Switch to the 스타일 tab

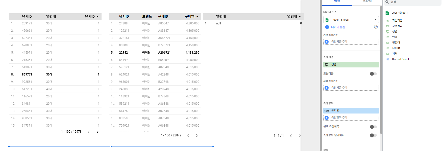pos(367,2)
